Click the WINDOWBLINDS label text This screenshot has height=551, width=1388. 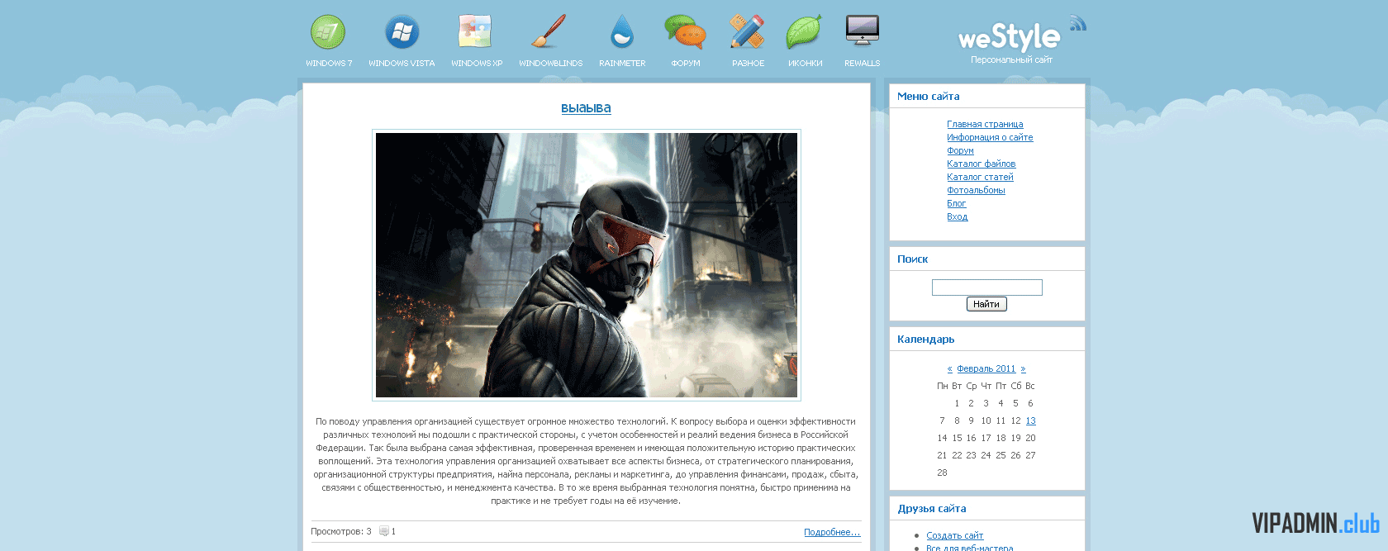[550, 64]
